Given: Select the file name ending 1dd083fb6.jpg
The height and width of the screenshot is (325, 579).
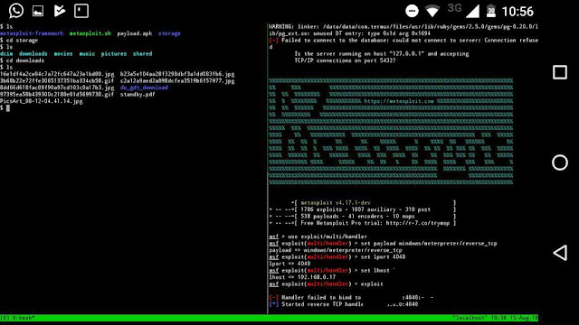Looking at the screenshot, I should pos(177,74).
